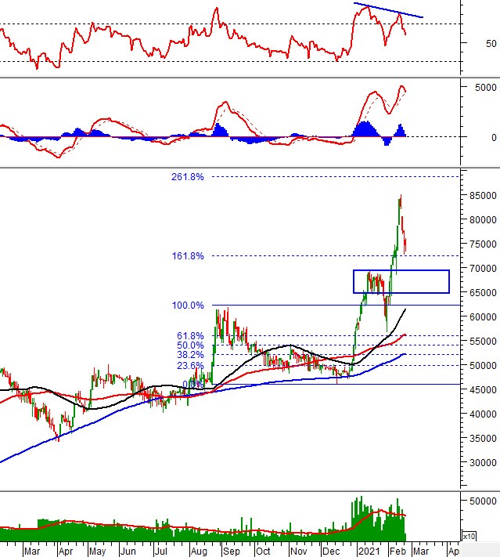Click the MACD 0 axis label
Screen dimensions: 500x557
click(494, 137)
